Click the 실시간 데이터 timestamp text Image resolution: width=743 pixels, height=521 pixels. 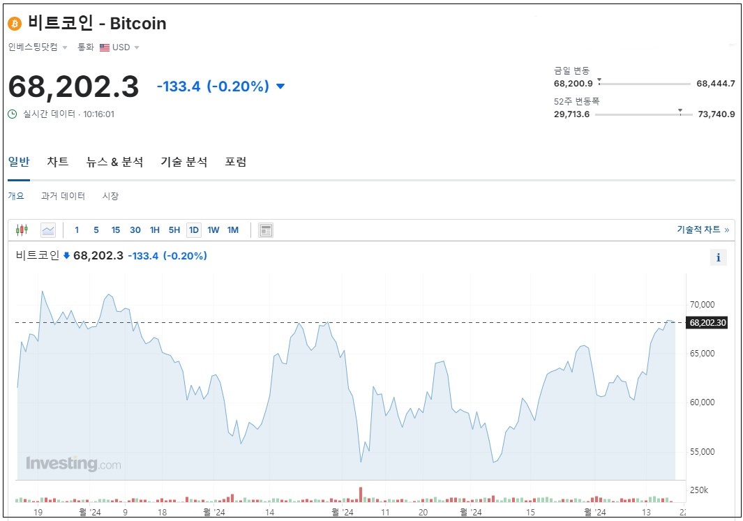(x=68, y=114)
